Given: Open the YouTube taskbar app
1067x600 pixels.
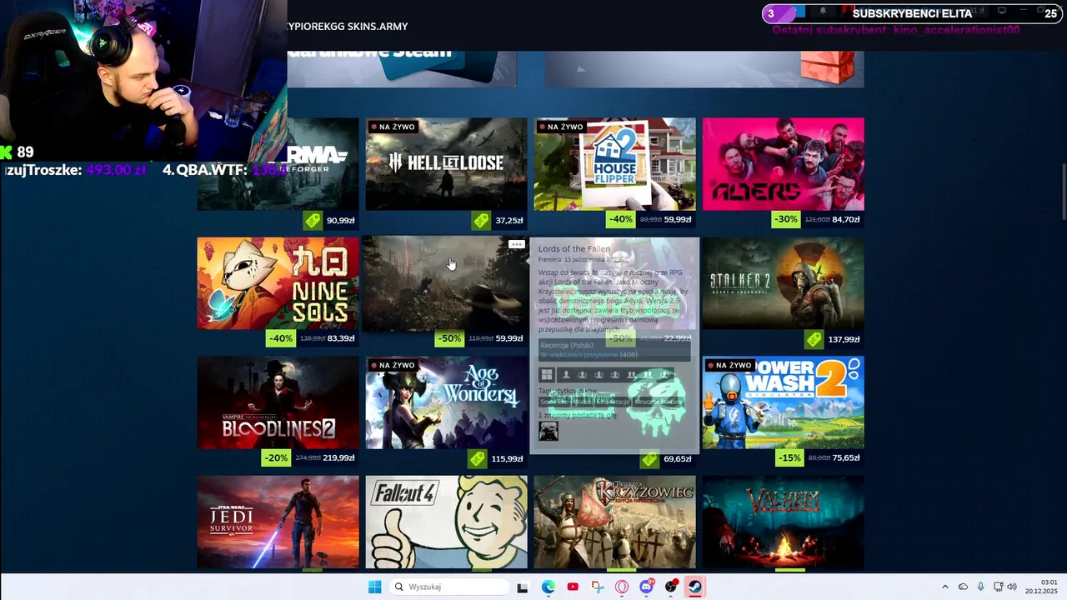Looking at the screenshot, I should 573,587.
